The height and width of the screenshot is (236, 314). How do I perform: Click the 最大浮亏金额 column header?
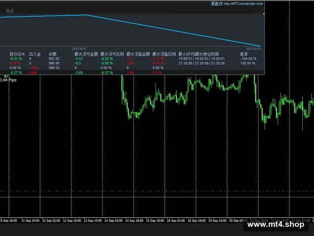pyautogui.click(x=86, y=54)
